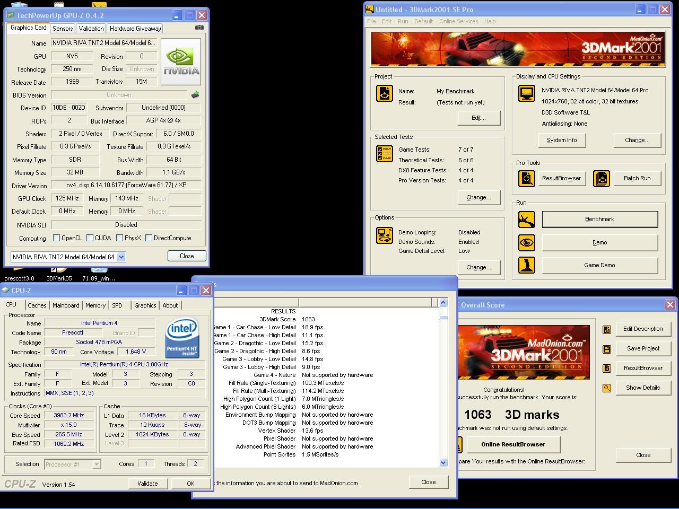
Task: Enable the CUDA checkbox in GPU-Z
Action: click(x=90, y=238)
